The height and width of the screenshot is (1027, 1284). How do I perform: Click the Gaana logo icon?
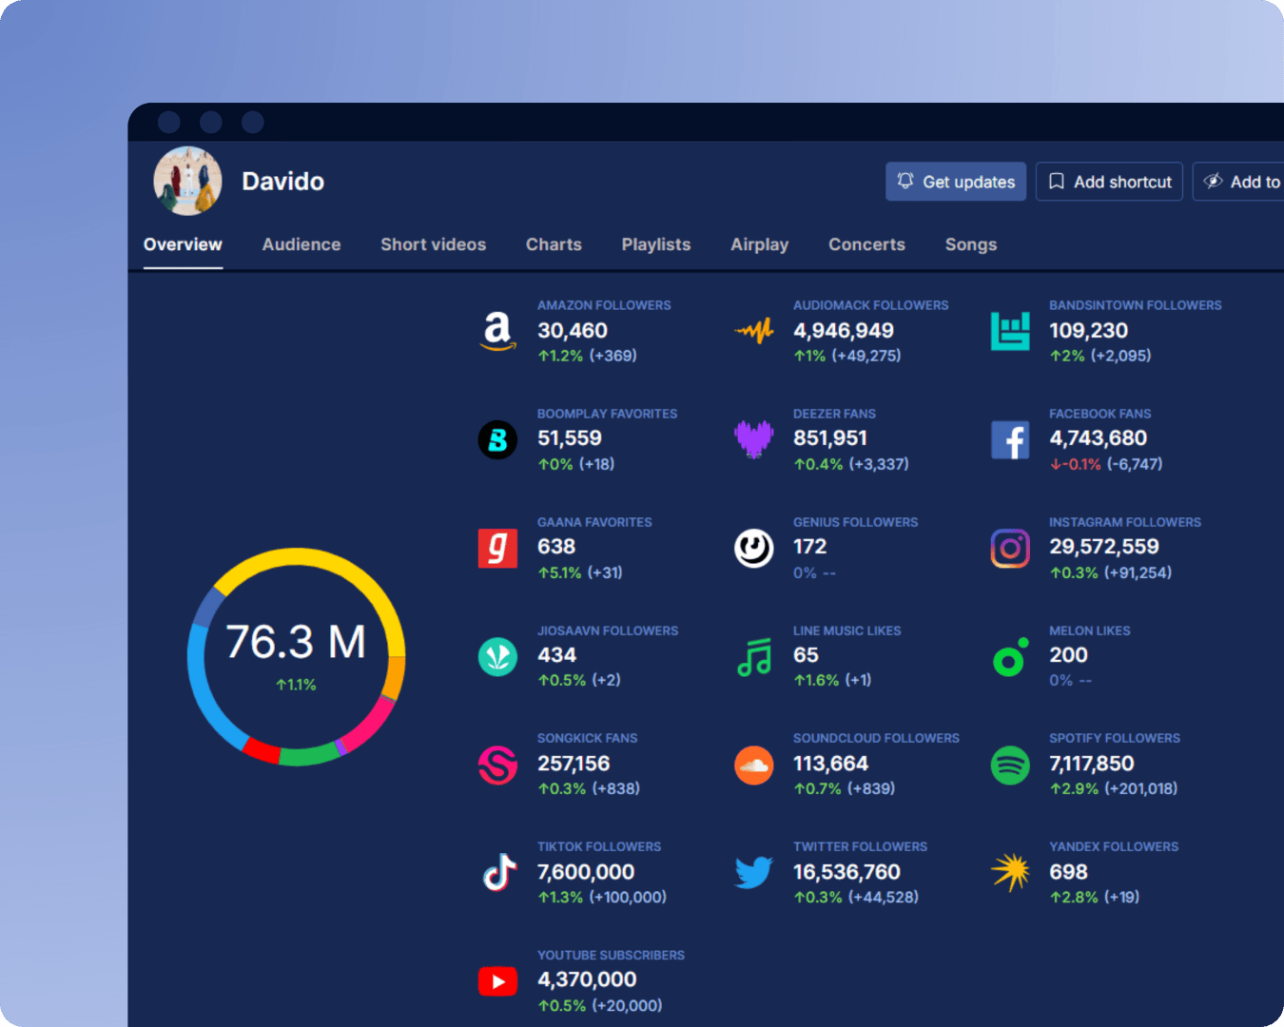[x=497, y=548]
